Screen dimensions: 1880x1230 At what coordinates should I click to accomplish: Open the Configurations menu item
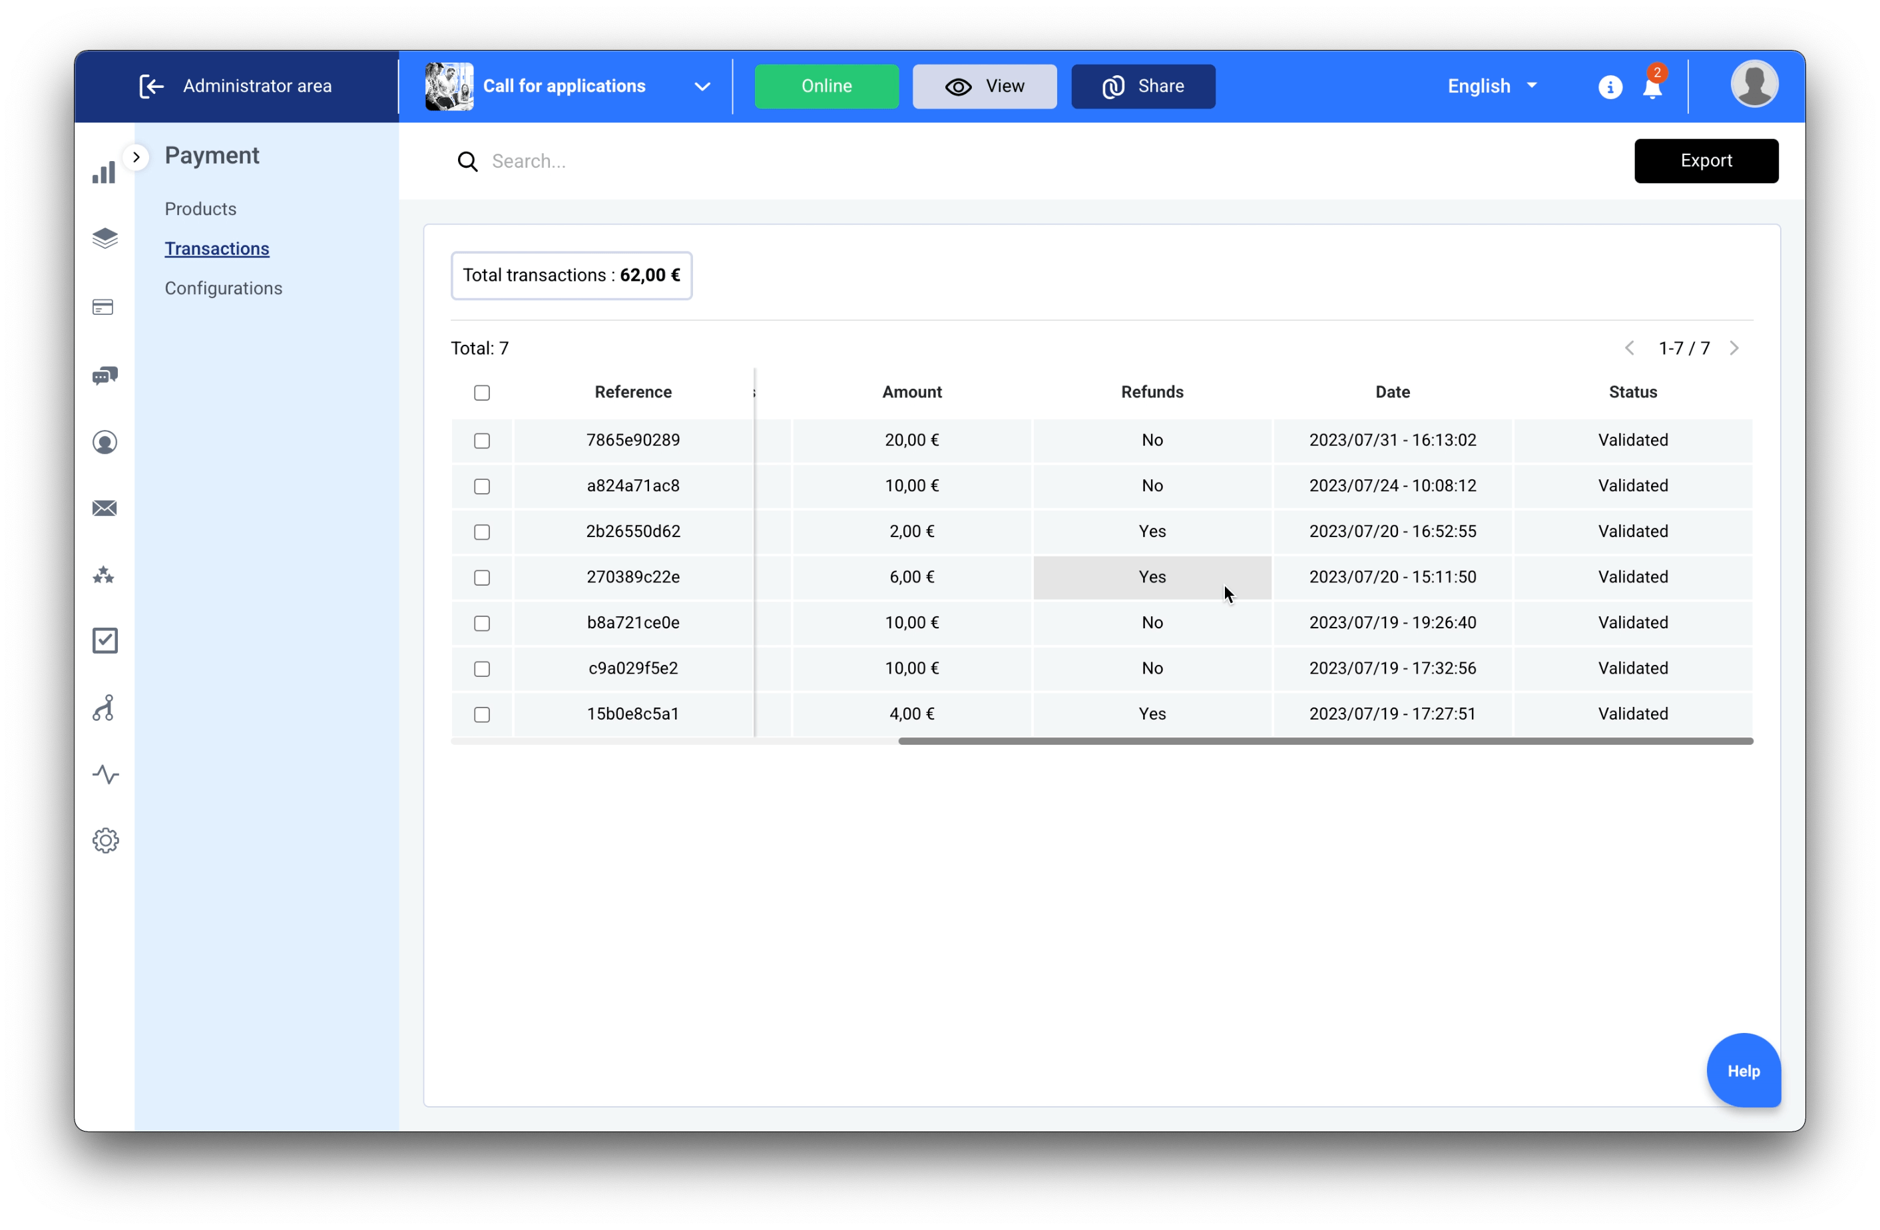tap(223, 288)
